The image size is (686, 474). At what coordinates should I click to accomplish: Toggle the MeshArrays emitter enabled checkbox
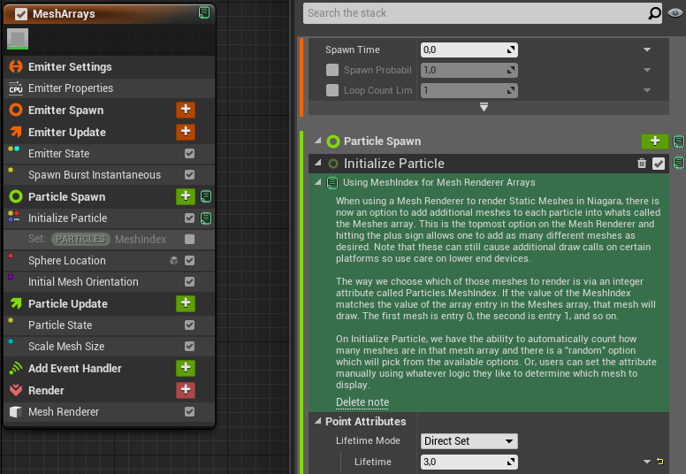(x=20, y=14)
